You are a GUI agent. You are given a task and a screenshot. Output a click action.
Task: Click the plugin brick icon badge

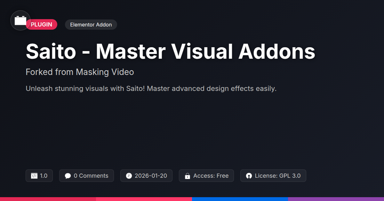point(20,20)
